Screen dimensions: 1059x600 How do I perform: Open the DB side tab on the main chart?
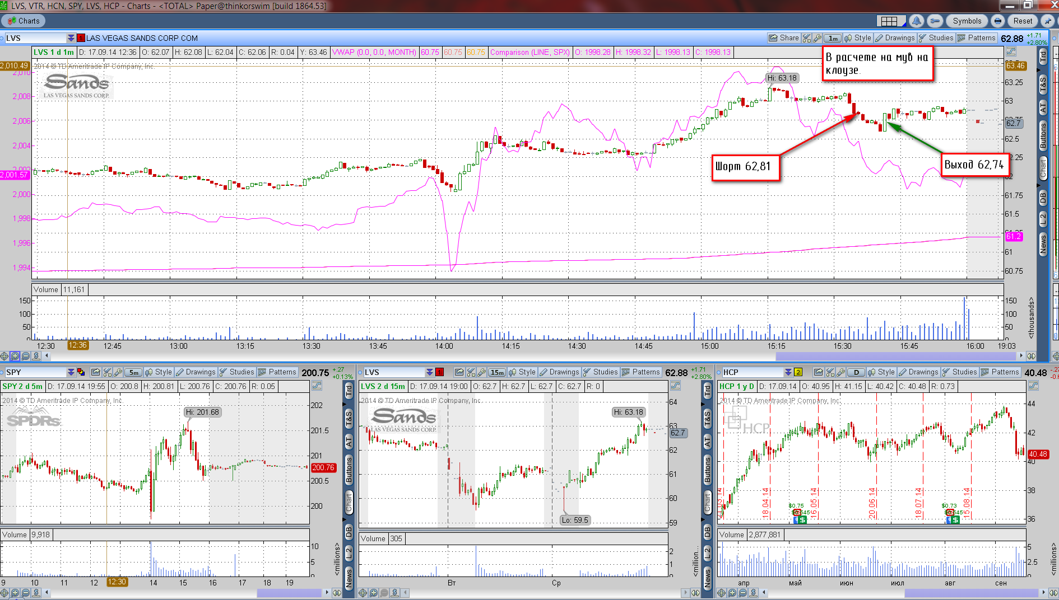tap(1043, 197)
